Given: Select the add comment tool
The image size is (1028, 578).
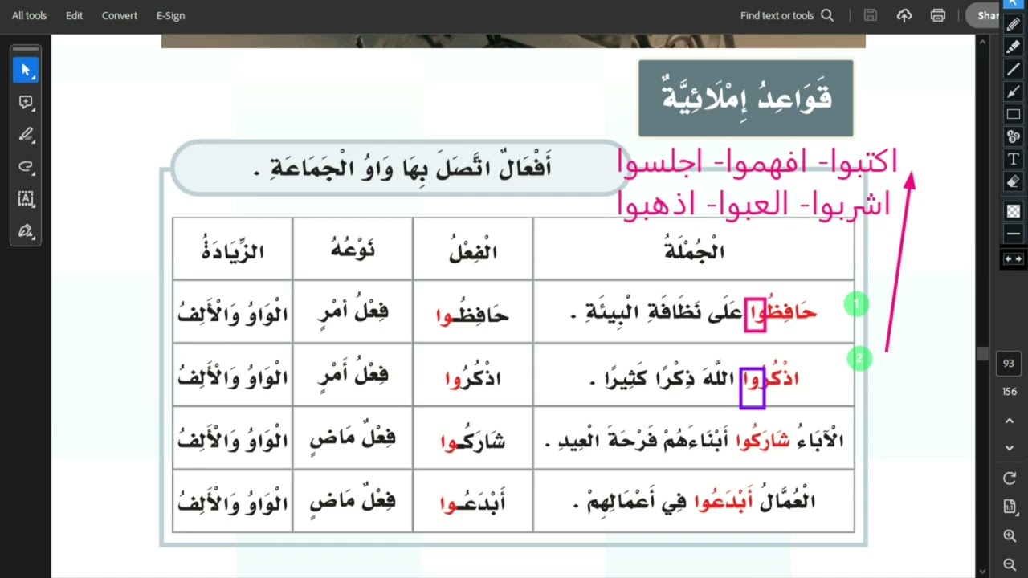Looking at the screenshot, I should 26,103.
